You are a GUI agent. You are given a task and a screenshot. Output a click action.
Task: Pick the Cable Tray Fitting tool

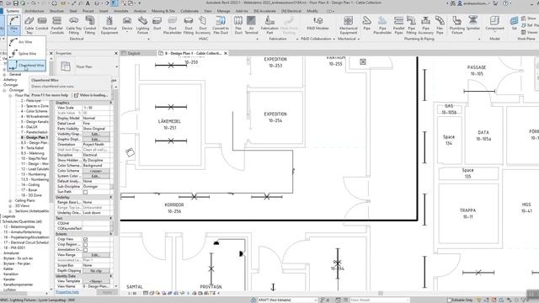click(73, 25)
